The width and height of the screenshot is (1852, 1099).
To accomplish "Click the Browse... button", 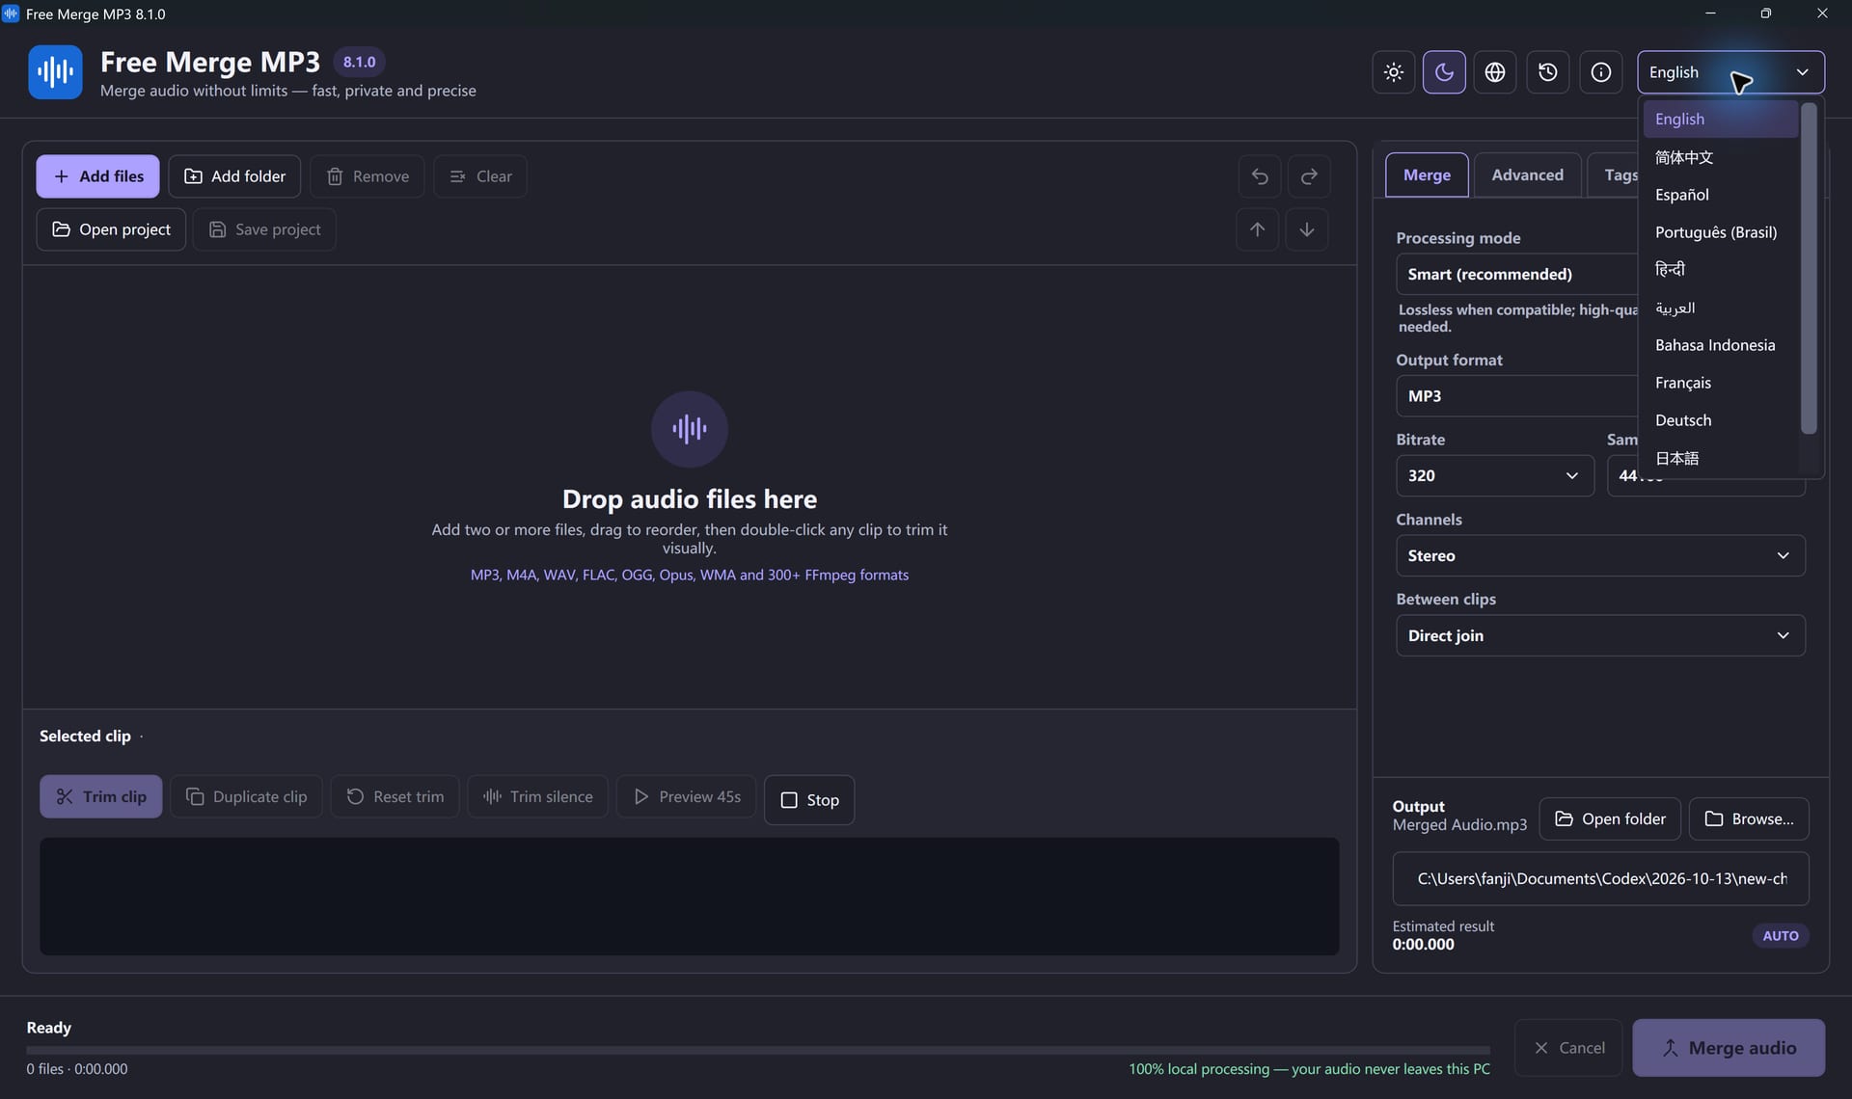I will click(1749, 819).
